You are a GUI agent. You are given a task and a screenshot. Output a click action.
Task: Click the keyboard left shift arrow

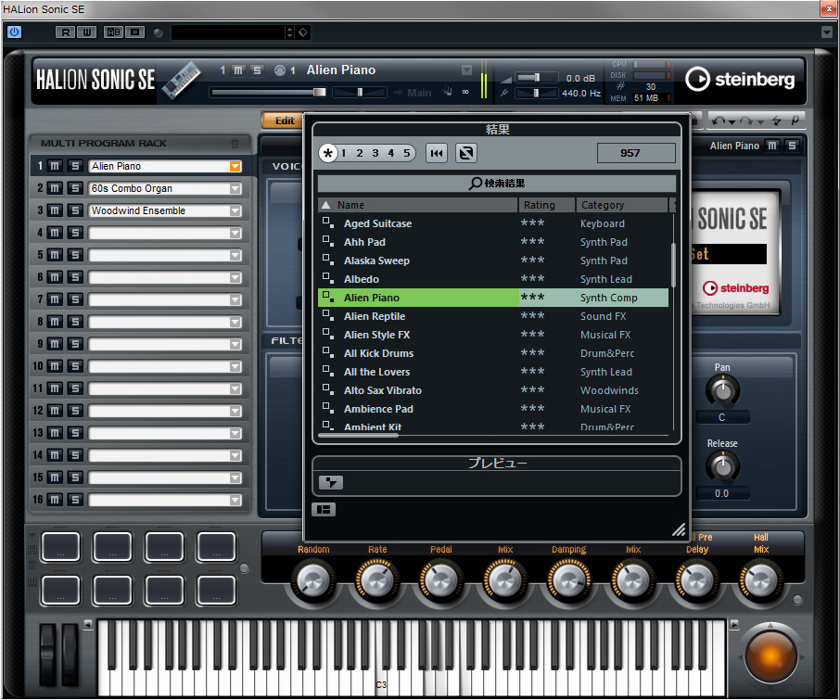point(88,625)
